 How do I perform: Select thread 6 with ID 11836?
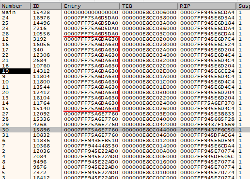pyautogui.click(x=125, y=141)
